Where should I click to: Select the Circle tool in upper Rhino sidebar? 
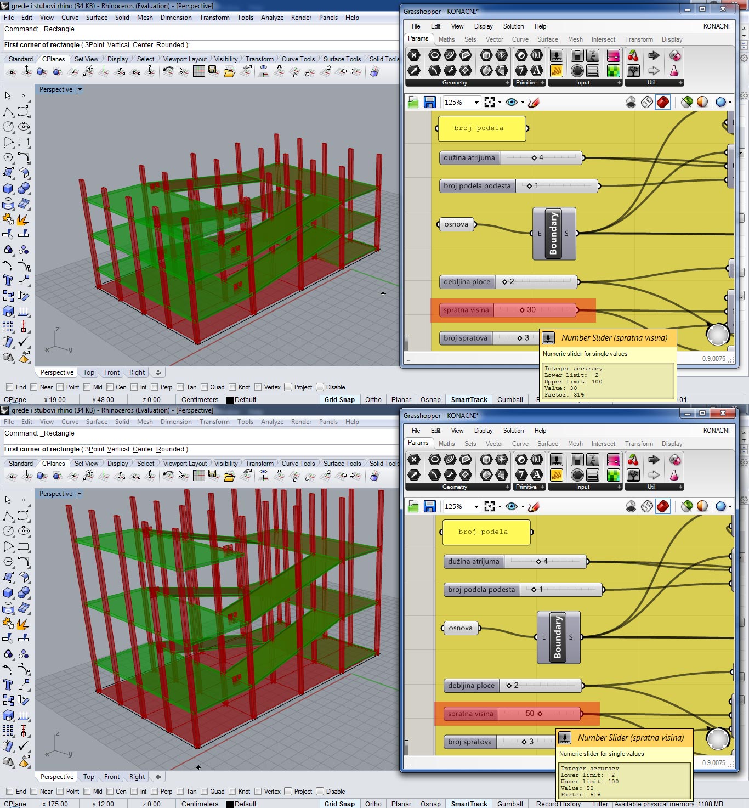(8, 127)
